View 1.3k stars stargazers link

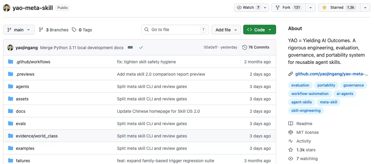(302, 150)
